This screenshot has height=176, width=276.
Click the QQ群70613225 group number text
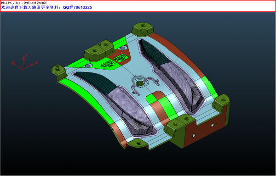77,7
